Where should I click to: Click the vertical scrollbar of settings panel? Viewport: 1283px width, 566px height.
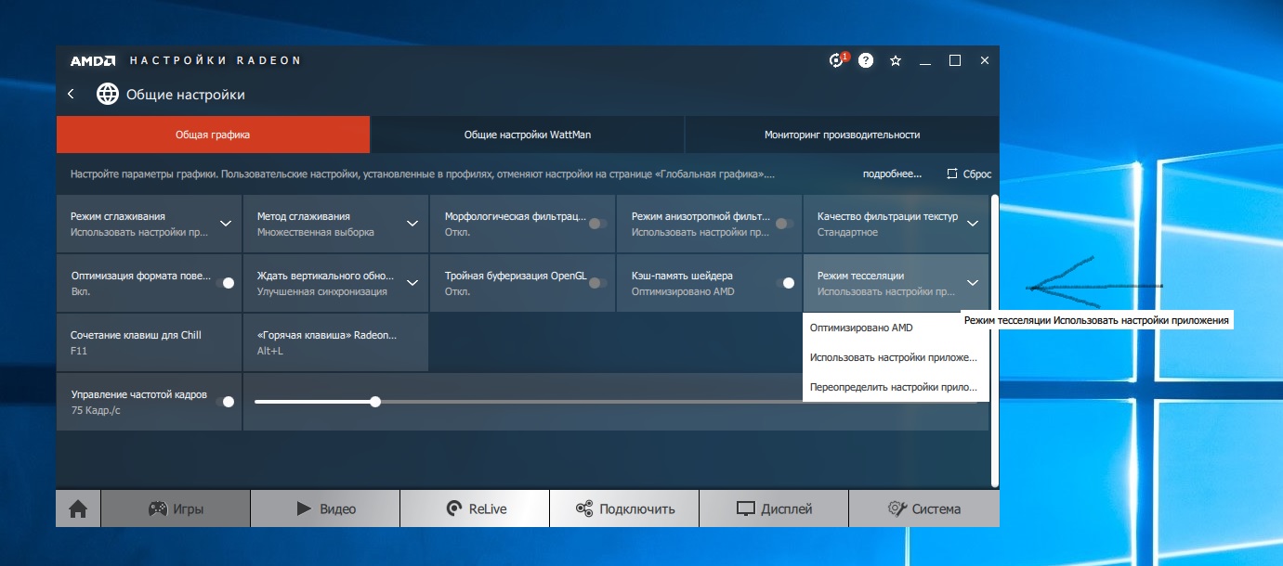[995, 340]
